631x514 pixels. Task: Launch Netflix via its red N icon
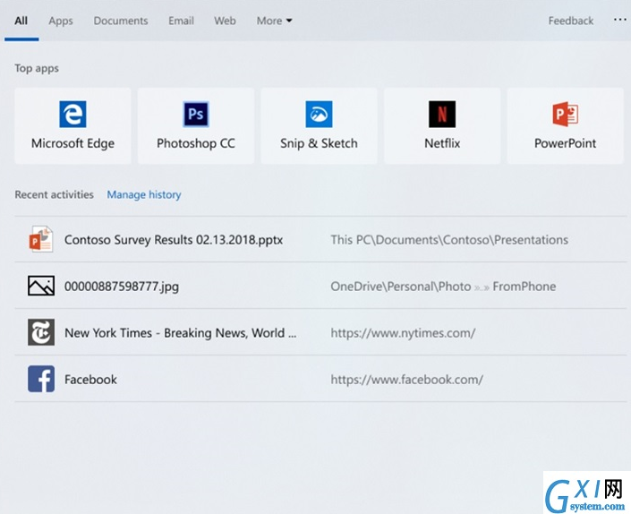coord(442,115)
